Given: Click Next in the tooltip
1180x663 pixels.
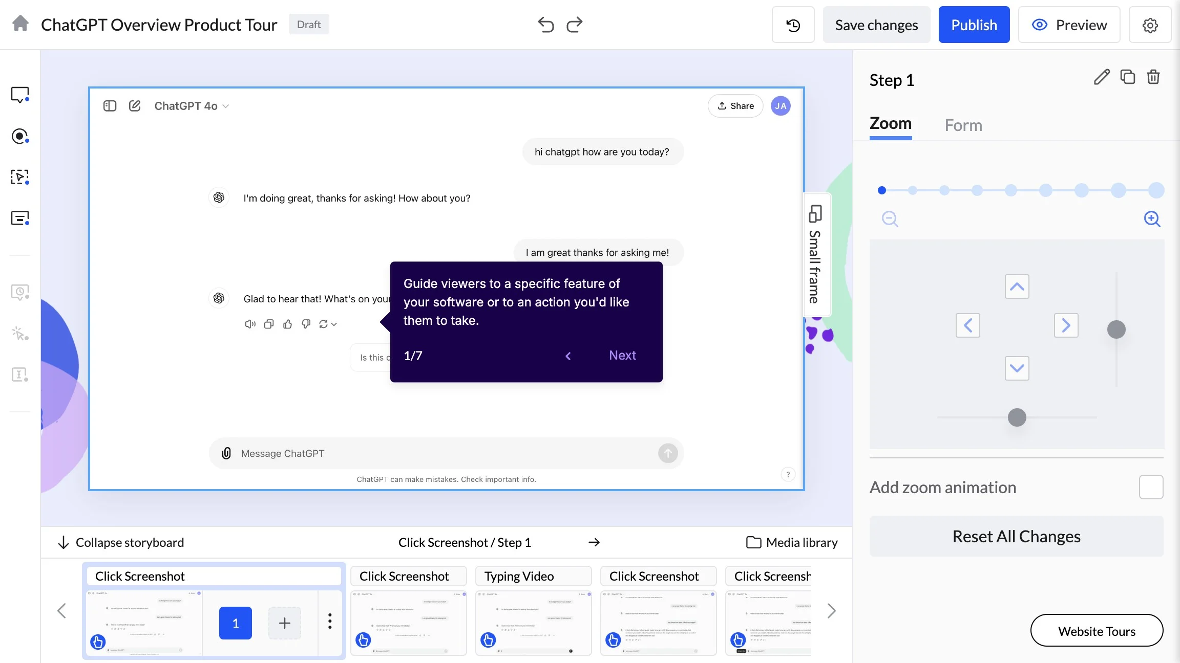Looking at the screenshot, I should point(622,356).
